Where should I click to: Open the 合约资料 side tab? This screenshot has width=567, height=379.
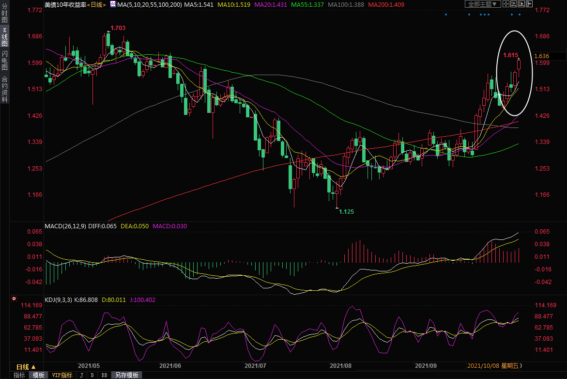point(4,89)
